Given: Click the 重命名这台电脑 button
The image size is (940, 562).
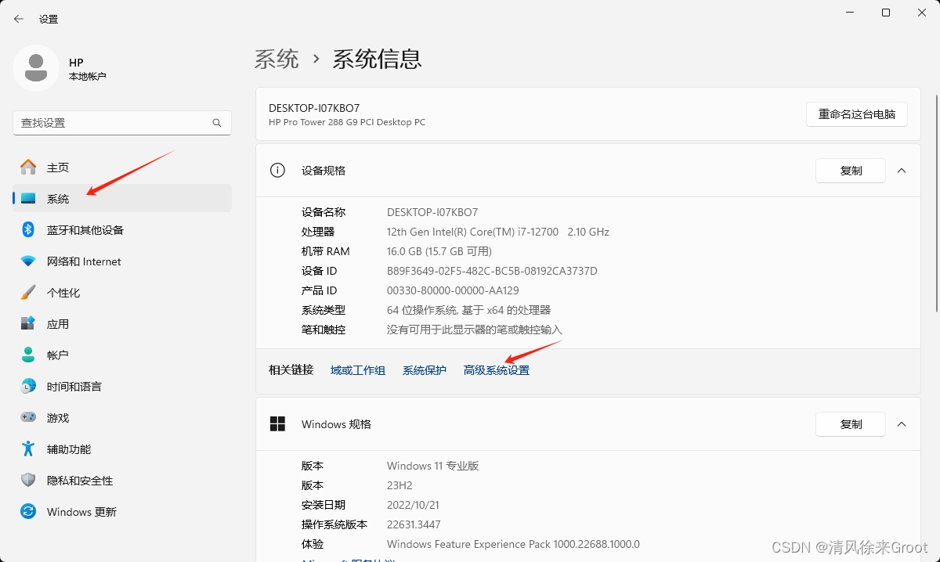Looking at the screenshot, I should (857, 114).
